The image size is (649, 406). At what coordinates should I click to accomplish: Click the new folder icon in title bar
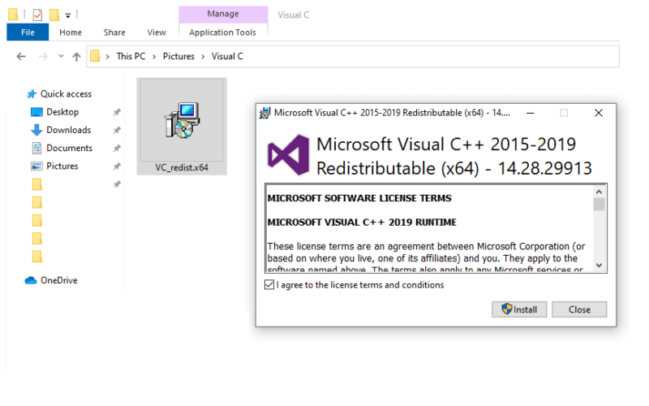pyautogui.click(x=54, y=15)
